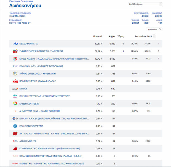
Task: Open the ΣΥΝΑΣΠΙΣΜΟΣ ΡΙΖΟΣΠΑΣΤΙΚΗΣ ΑΡΙΣΤΕΡΑΣ link
Action: coord(41,51)
